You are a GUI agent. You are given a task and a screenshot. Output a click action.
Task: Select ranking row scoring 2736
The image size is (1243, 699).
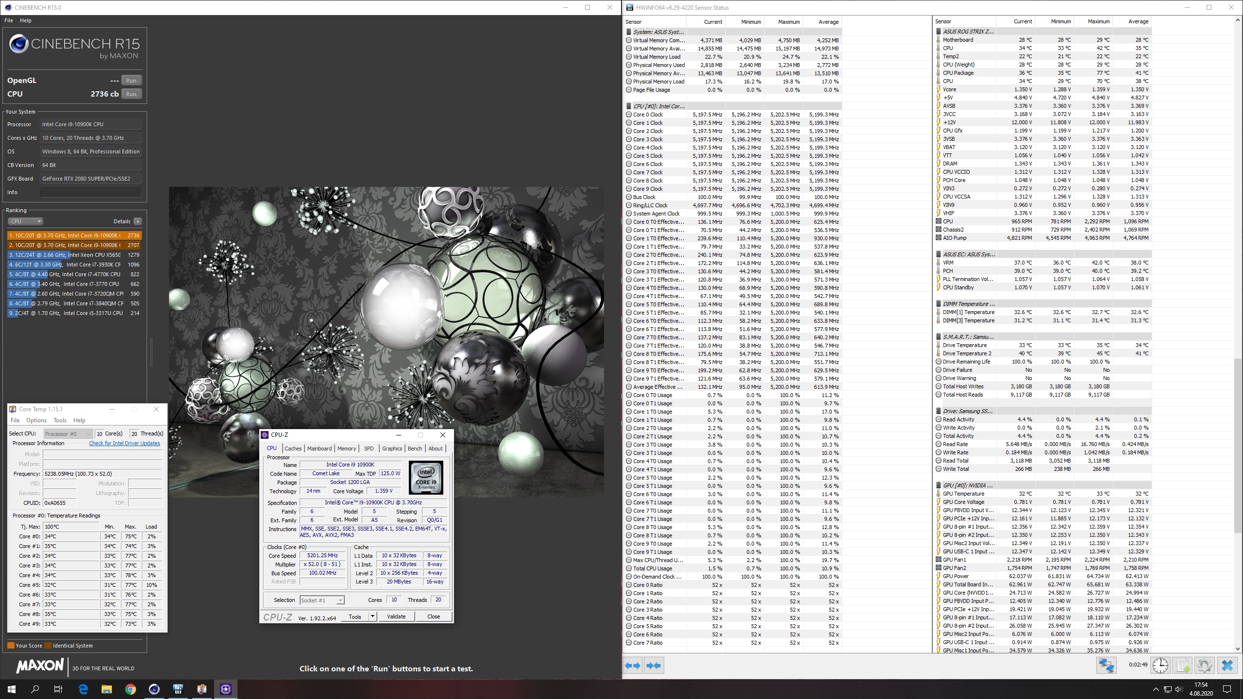pos(74,235)
